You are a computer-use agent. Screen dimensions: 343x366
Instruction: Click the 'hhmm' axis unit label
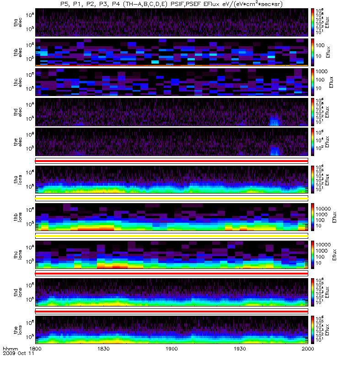(x=10, y=349)
